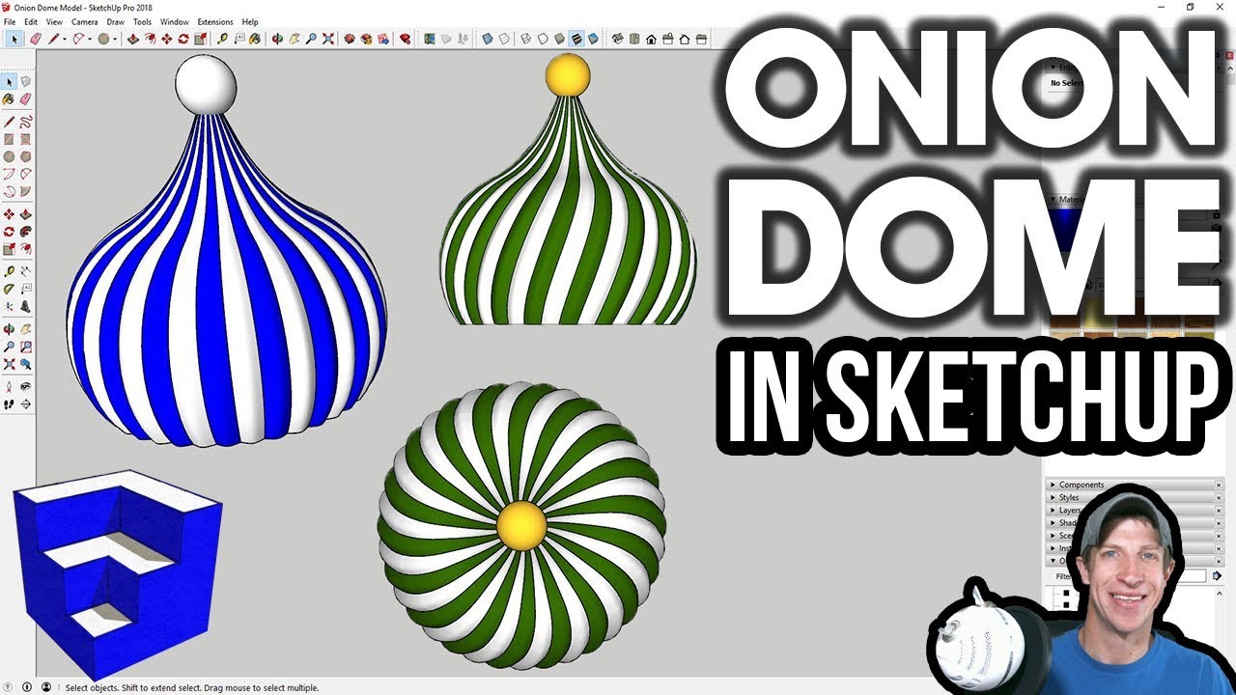Enable Wireframe face style

click(x=525, y=39)
